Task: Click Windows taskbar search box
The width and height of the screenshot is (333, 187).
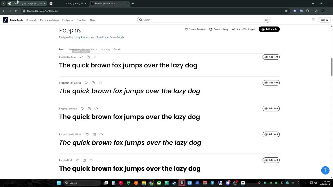Action: (82, 183)
